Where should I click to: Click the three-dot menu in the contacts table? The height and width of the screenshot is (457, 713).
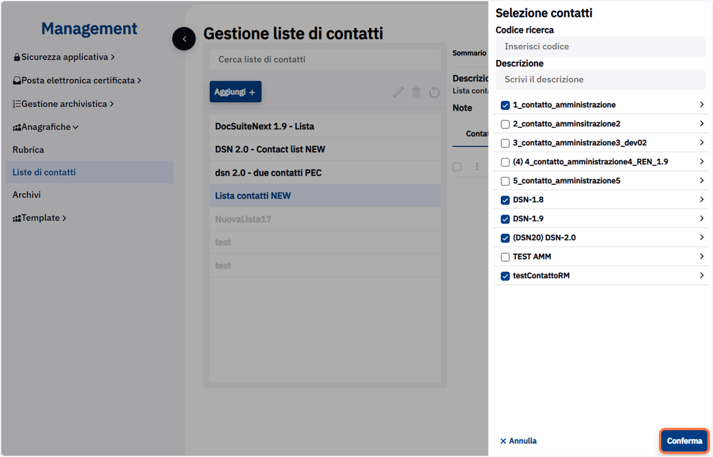(477, 167)
